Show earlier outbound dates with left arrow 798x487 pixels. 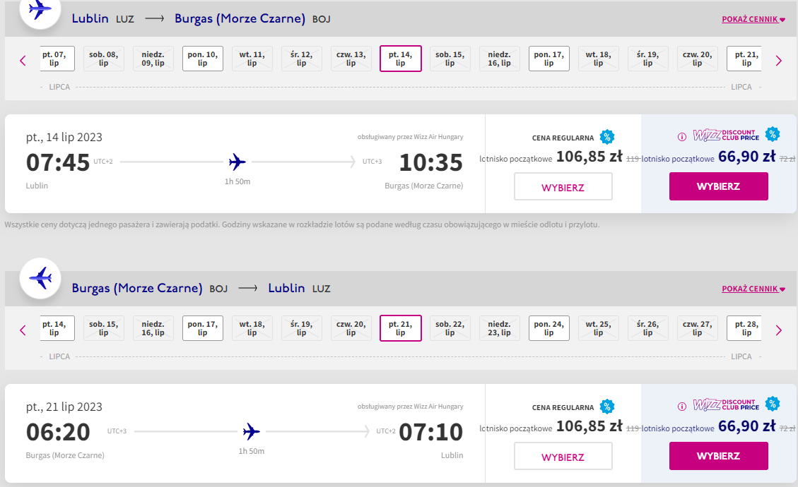(23, 61)
